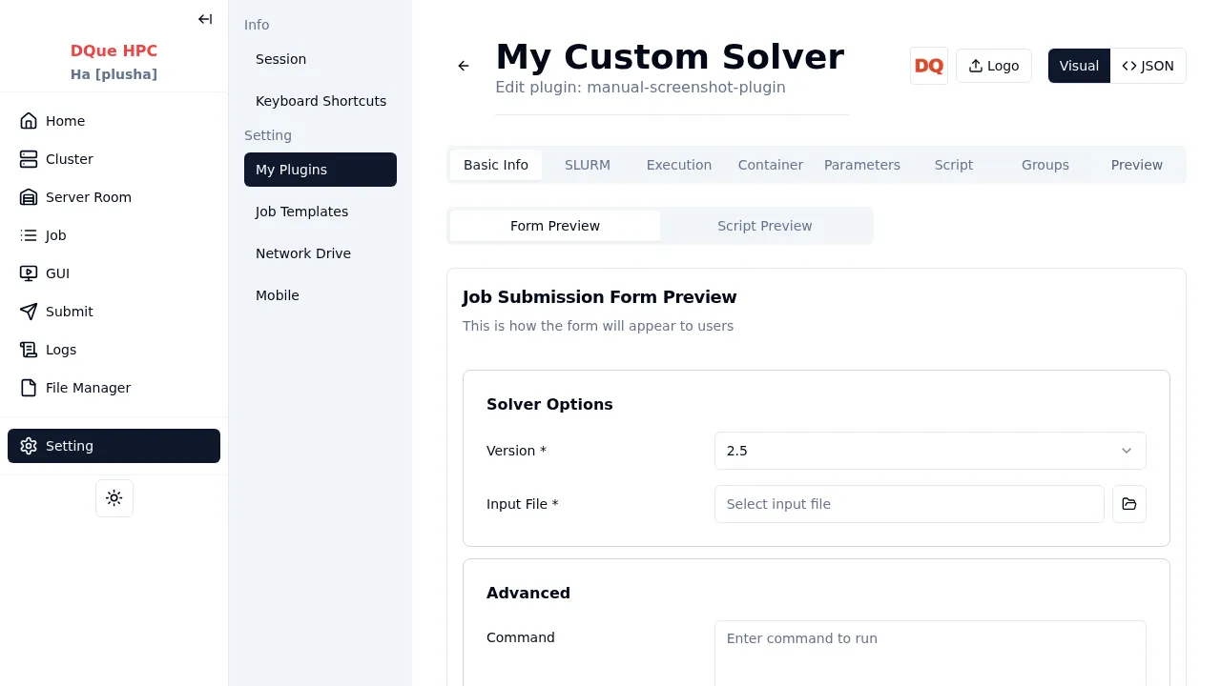Viewport: 1221px width, 686px height.
Task: Open File Manager from the sidebar
Action: click(x=88, y=388)
